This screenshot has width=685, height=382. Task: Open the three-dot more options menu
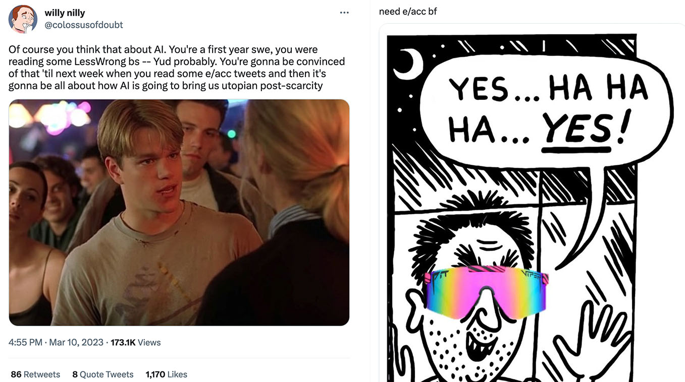point(344,13)
